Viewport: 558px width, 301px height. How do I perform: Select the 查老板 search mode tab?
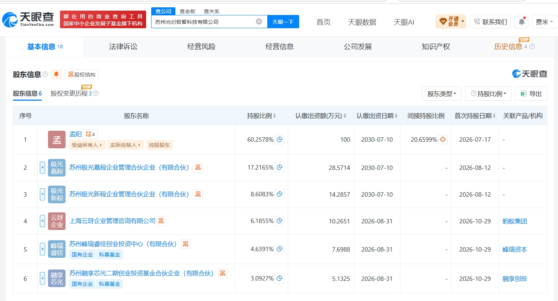187,11
